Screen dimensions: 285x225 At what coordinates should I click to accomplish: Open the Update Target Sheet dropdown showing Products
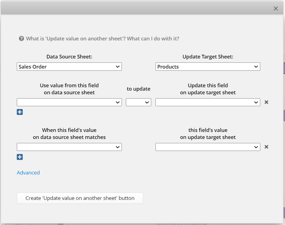[x=208, y=66]
